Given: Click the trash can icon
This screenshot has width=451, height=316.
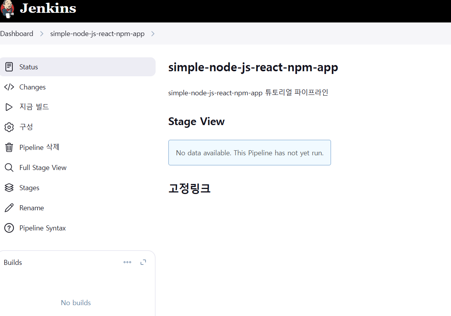Looking at the screenshot, I should coord(9,148).
